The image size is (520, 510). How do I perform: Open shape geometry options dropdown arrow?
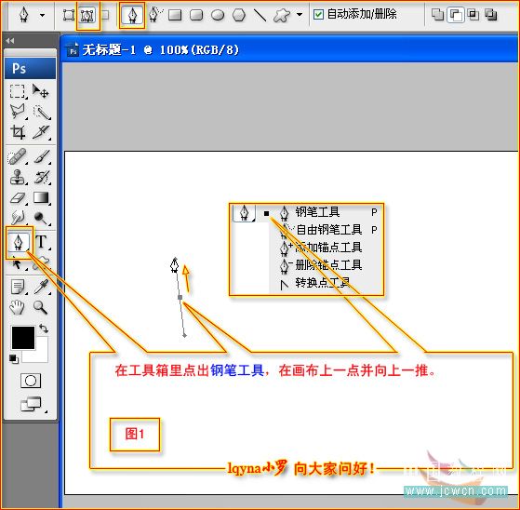300,15
